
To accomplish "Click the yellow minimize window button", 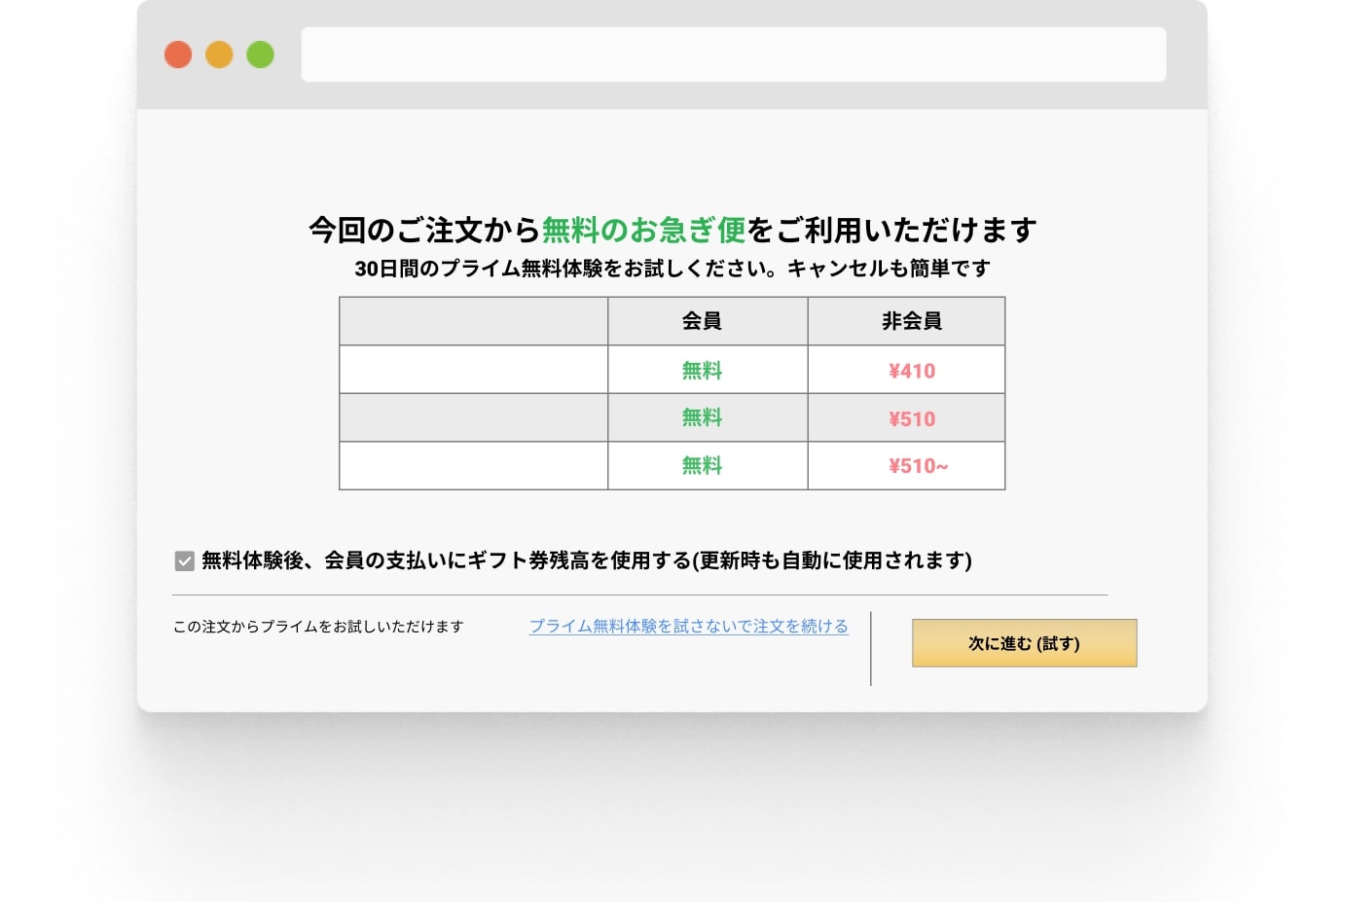I will coord(219,54).
